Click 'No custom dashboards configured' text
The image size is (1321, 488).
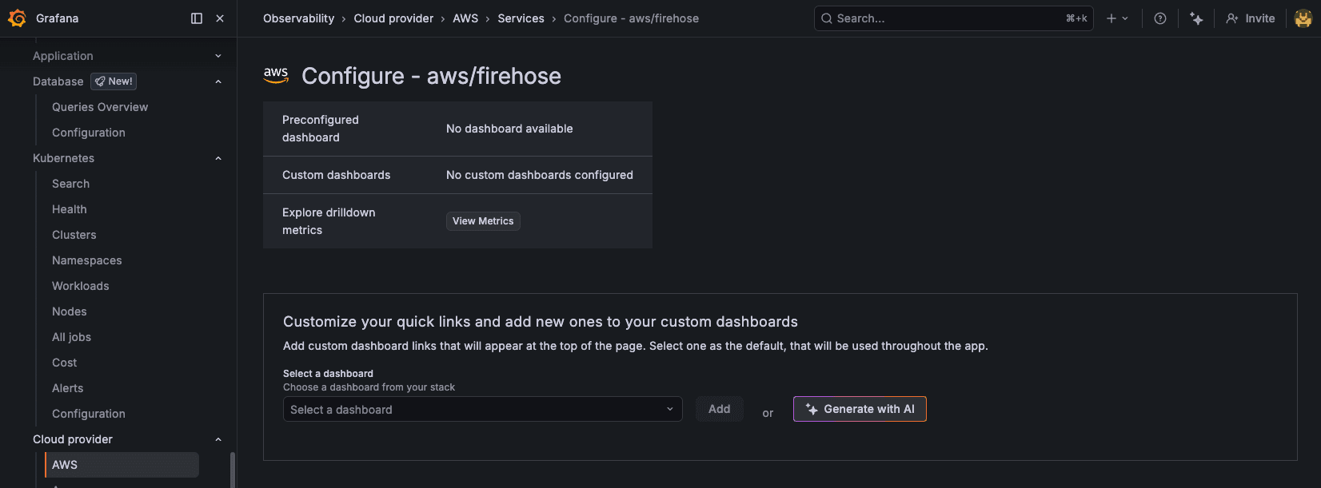(540, 175)
